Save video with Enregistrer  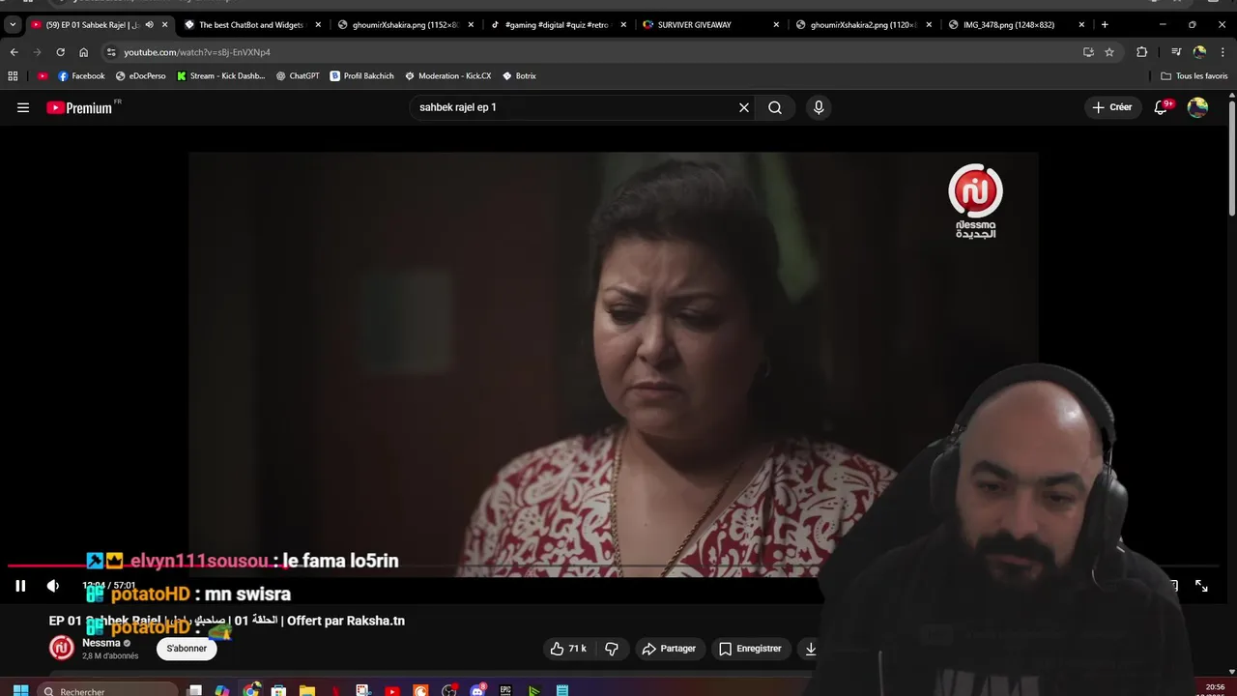tap(750, 649)
